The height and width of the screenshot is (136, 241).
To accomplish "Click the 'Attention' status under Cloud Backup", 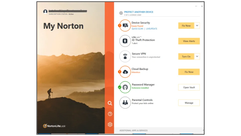I will click(136, 72).
